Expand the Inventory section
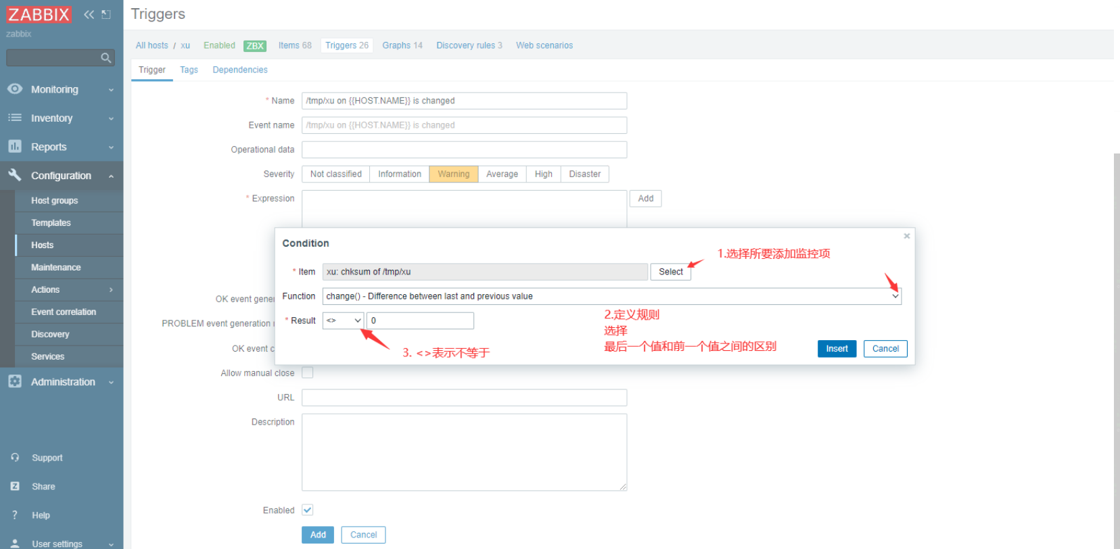This screenshot has width=1120, height=549. click(x=111, y=118)
